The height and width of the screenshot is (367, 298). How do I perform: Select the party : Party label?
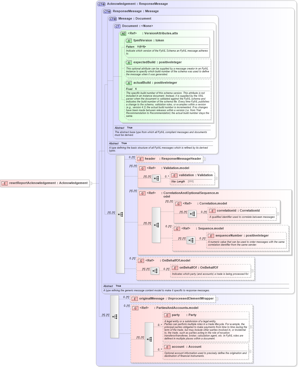coord(184,315)
